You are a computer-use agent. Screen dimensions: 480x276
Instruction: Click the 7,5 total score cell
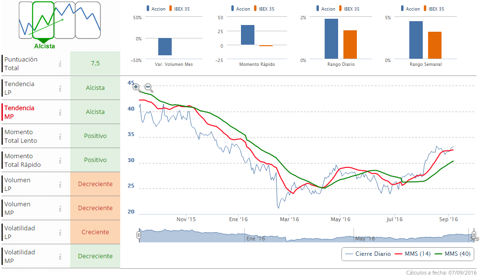tap(95, 63)
